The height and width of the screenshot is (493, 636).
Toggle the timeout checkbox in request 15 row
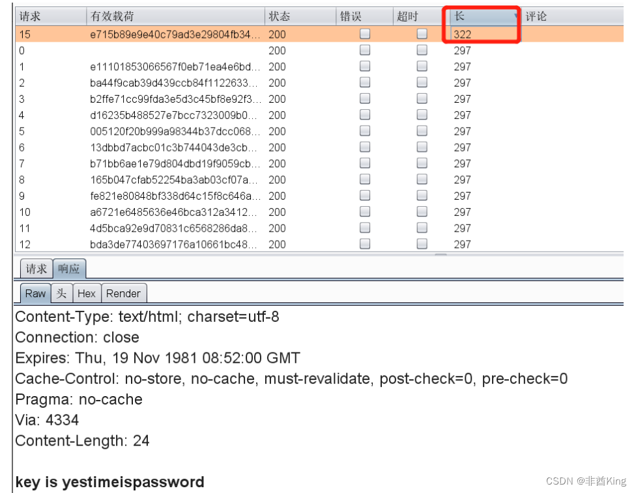click(422, 34)
